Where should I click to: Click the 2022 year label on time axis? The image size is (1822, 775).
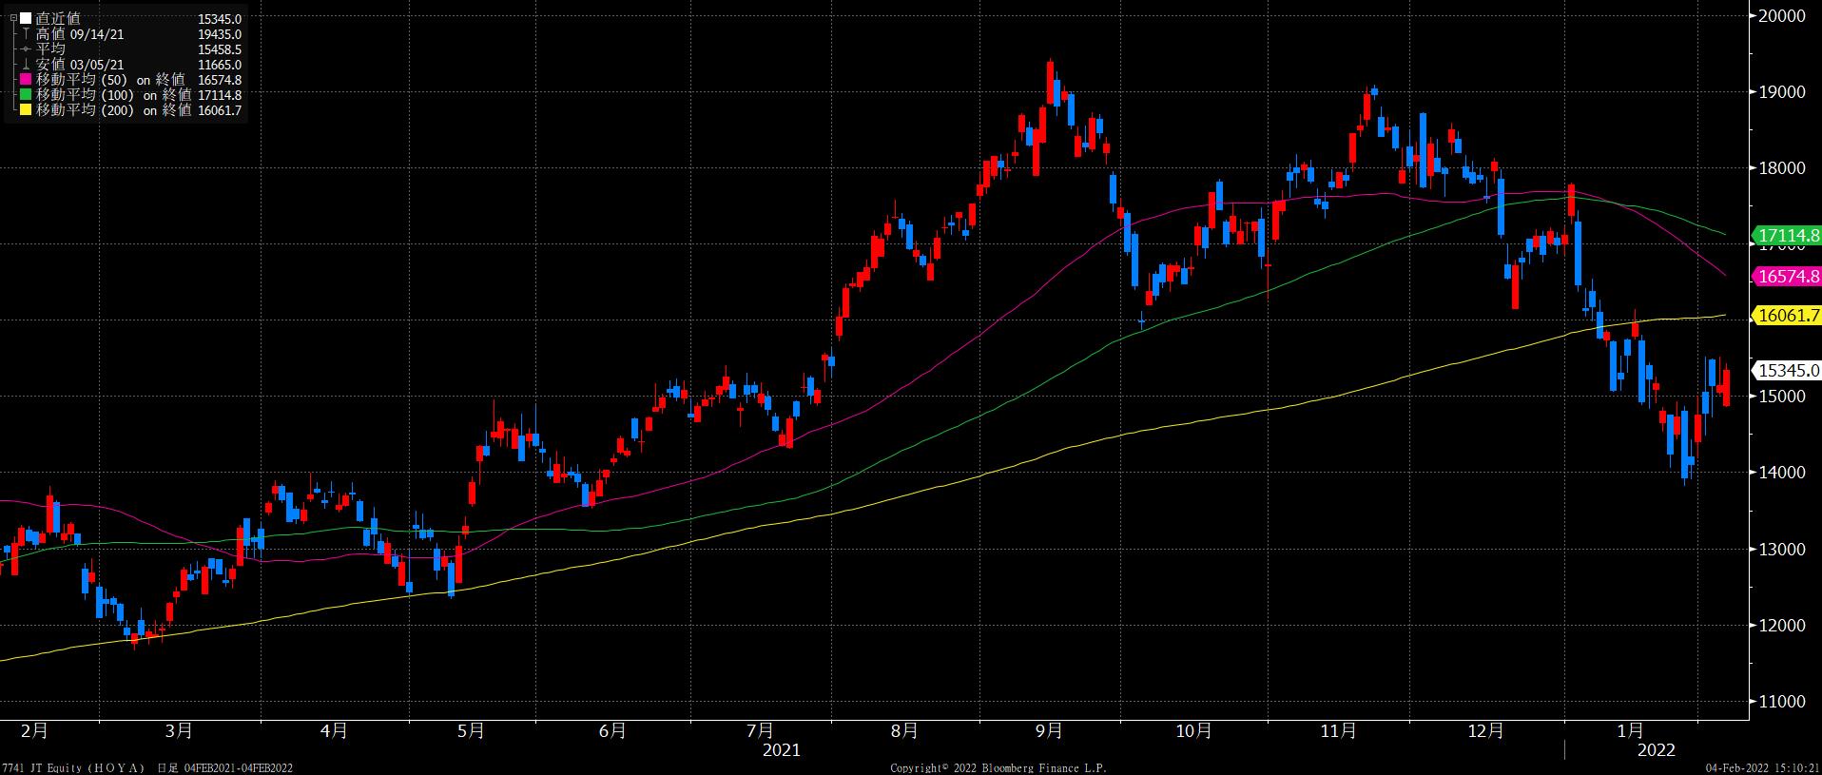[1656, 750]
